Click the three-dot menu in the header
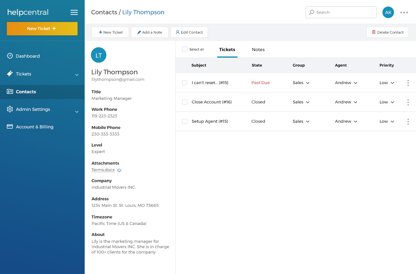This screenshot has height=274, width=416. 404,12
